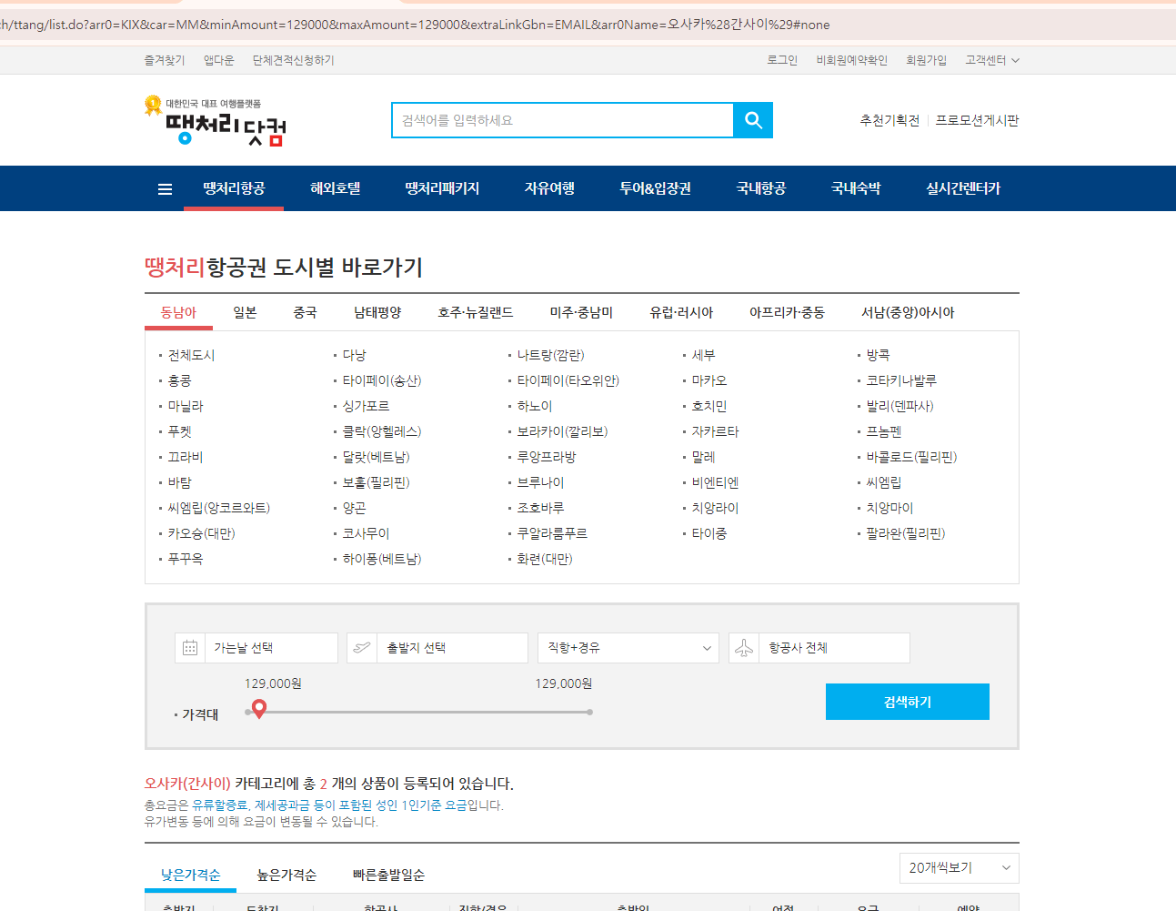Select the 중국 region tab
This screenshot has width=1176, height=911.
pyautogui.click(x=305, y=312)
